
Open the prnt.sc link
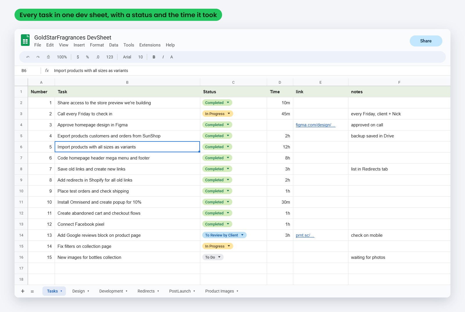pyautogui.click(x=305, y=235)
